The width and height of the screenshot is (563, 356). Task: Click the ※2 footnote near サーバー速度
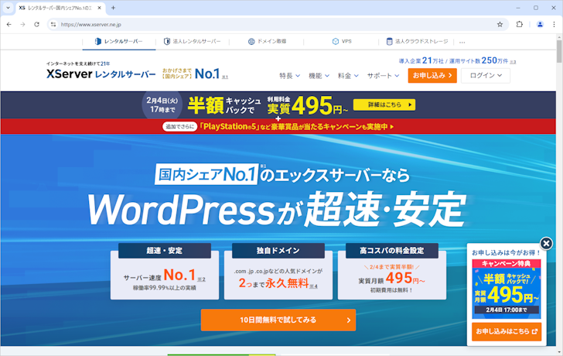201,279
